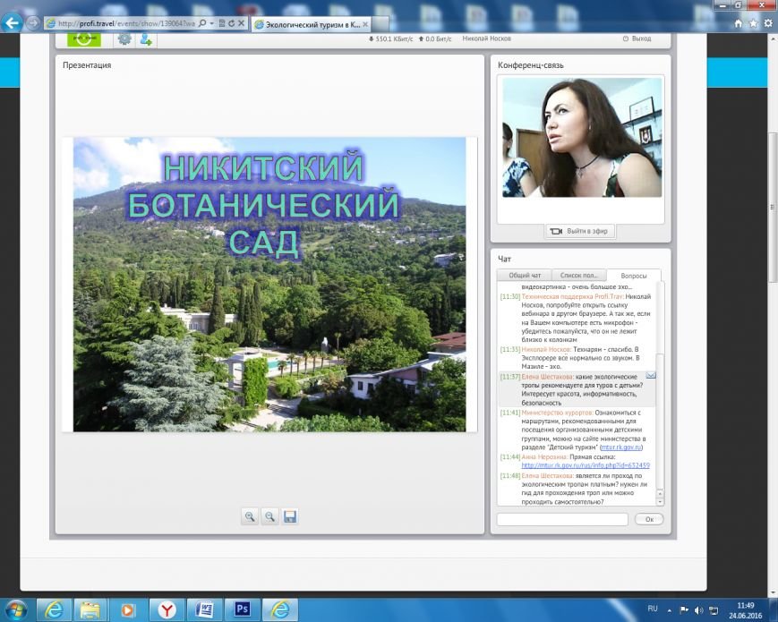The width and height of the screenshot is (778, 622).
Task: Switch to the active Internet Explorer taskbar window
Action: pyautogui.click(x=280, y=609)
